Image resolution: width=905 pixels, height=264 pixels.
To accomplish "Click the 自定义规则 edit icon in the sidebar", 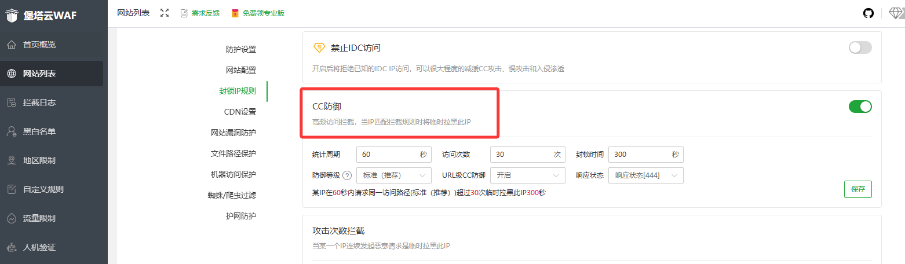I will (x=12, y=189).
